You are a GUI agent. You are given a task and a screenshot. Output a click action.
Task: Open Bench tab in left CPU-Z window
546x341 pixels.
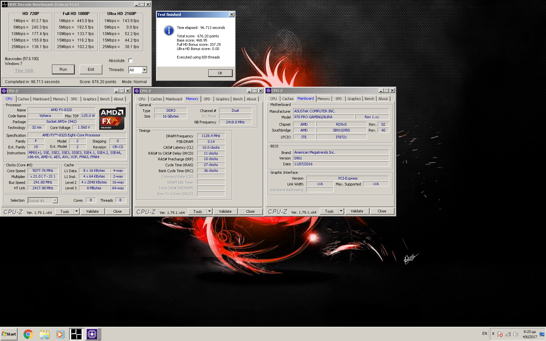tap(105, 99)
